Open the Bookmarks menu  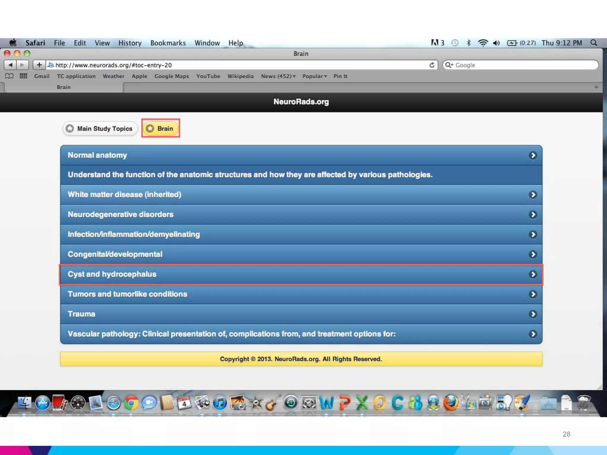pyautogui.click(x=168, y=43)
